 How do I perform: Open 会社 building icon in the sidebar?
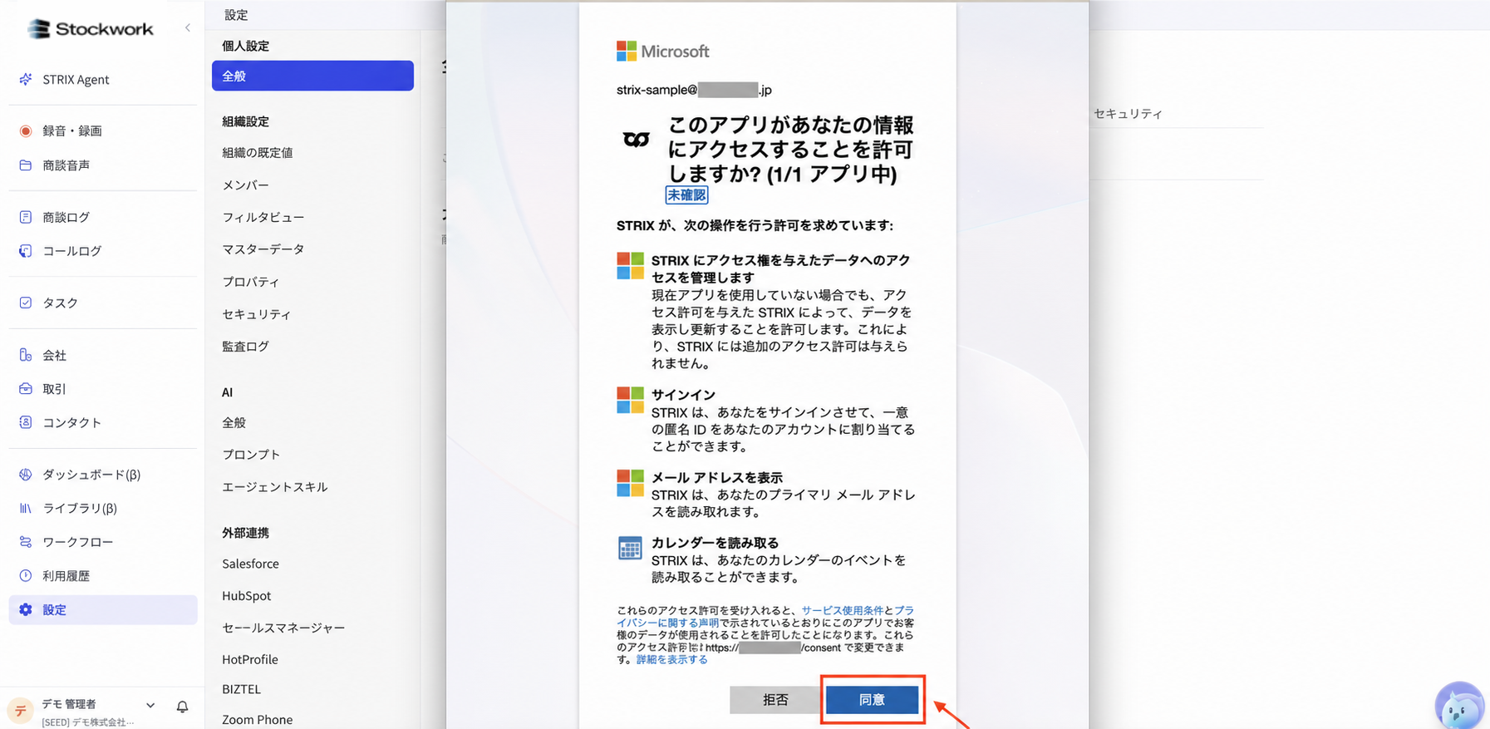click(26, 355)
